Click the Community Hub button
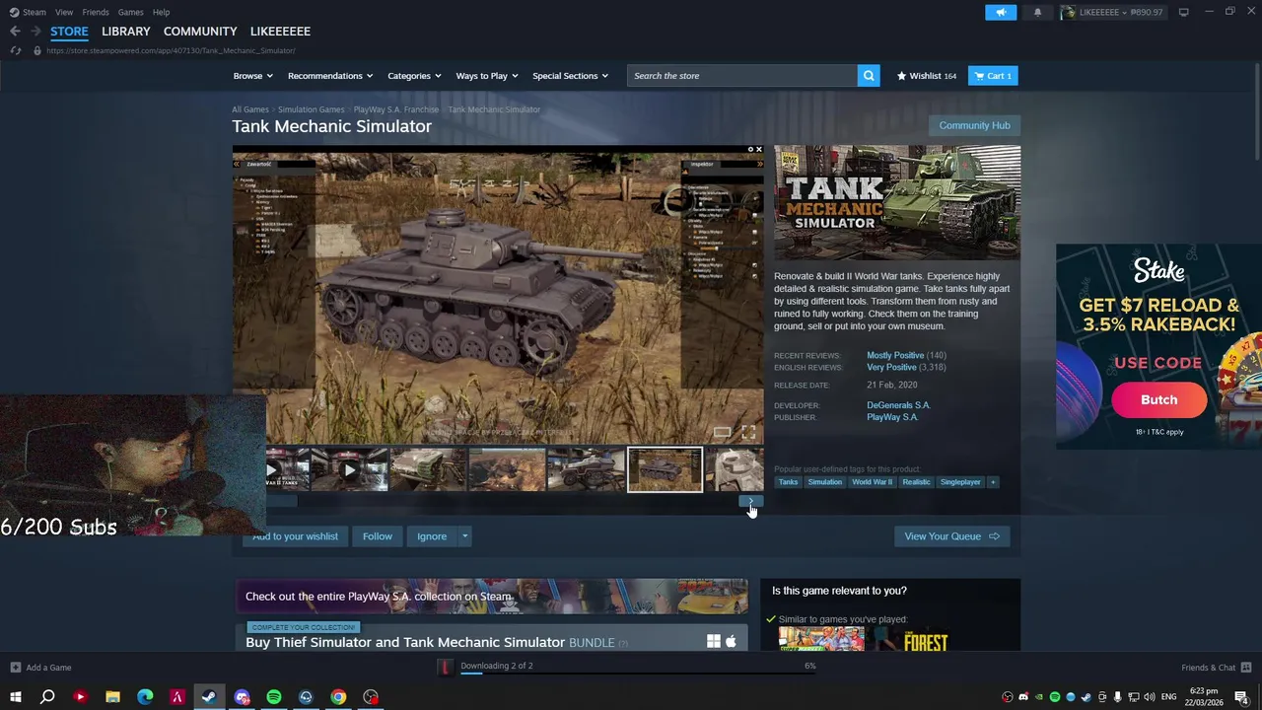 point(974,125)
